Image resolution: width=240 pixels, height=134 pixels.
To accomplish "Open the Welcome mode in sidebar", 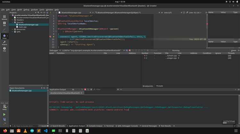I will (x=4, y=18).
